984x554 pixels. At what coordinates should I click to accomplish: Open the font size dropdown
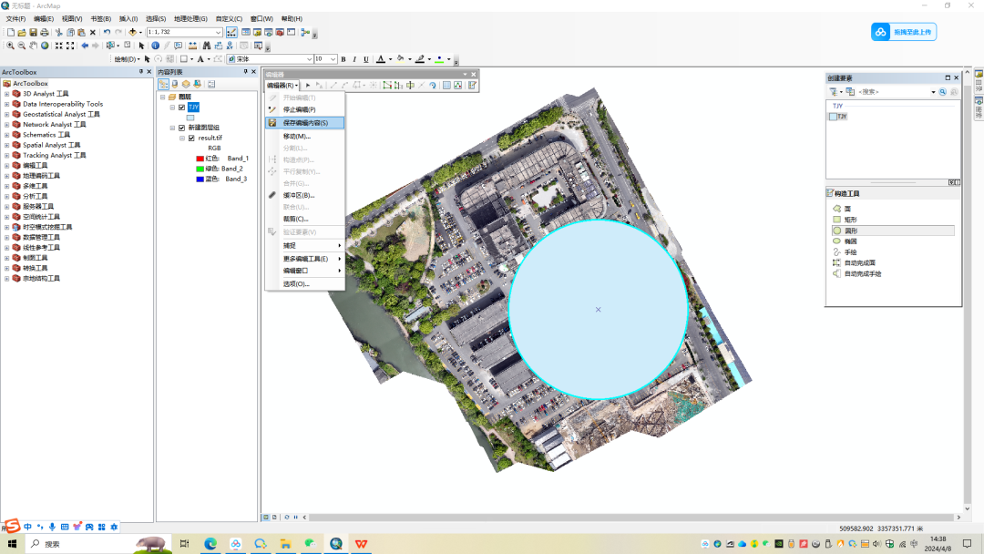(x=333, y=59)
